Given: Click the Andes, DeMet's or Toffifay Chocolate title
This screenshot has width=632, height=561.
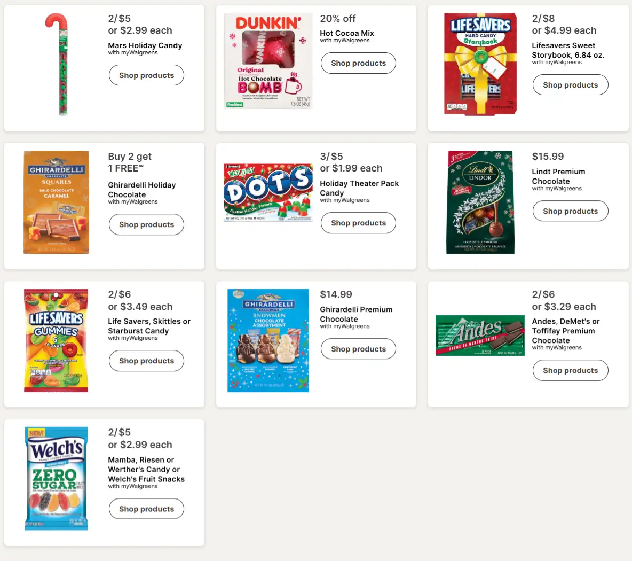Looking at the screenshot, I should pos(565,331).
